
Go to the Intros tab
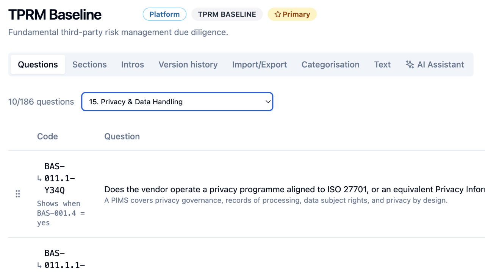133,65
